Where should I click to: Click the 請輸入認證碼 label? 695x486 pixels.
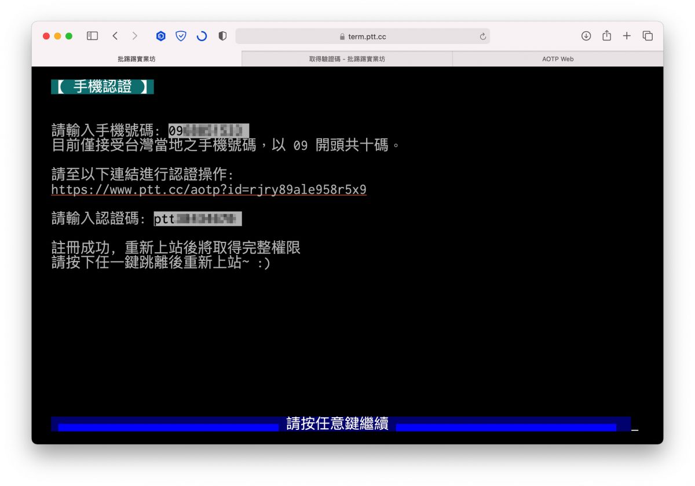point(98,219)
